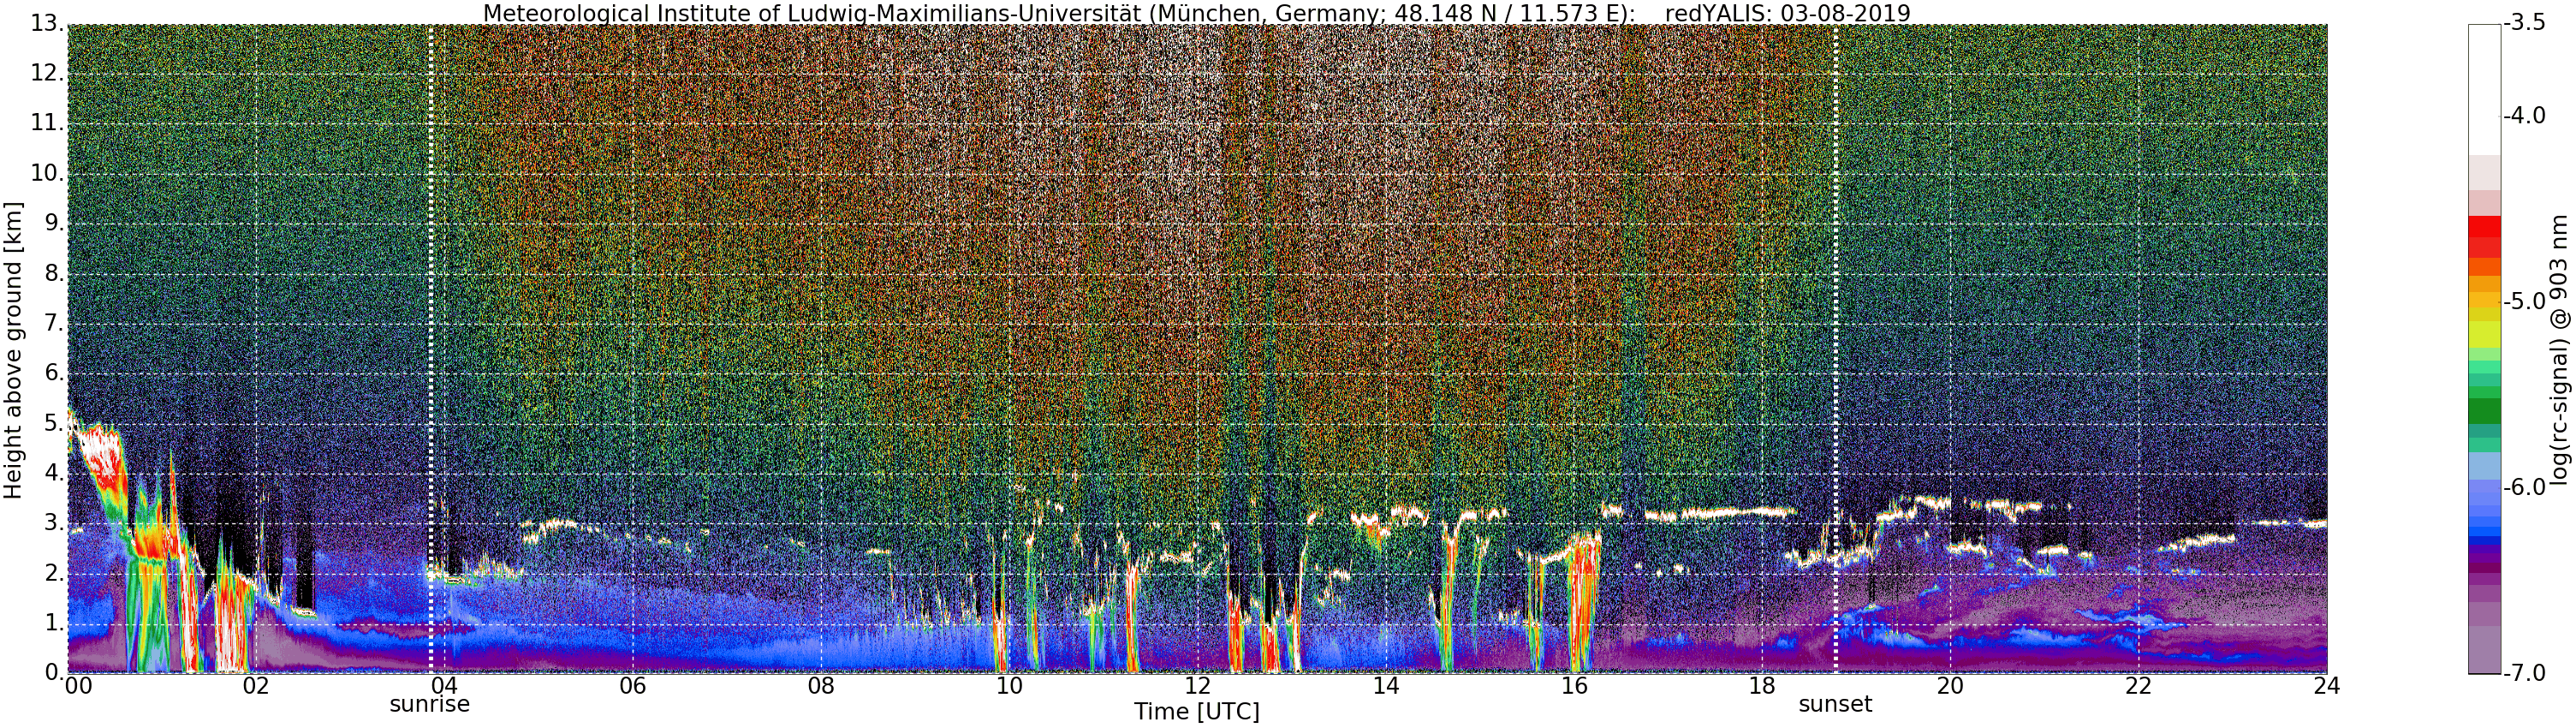Screen dimensions: 2576x728
Task: Click the '-7.0' colorbar tick label
Action: pos(2524,673)
